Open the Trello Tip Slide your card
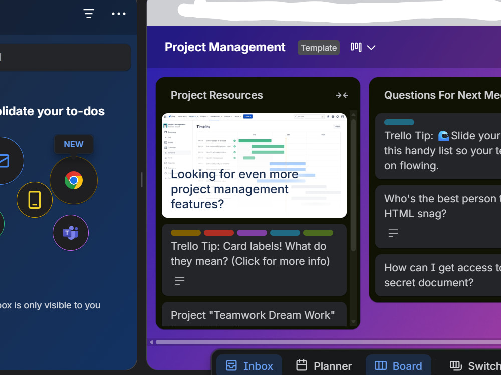The width and height of the screenshot is (501, 375). 438,146
